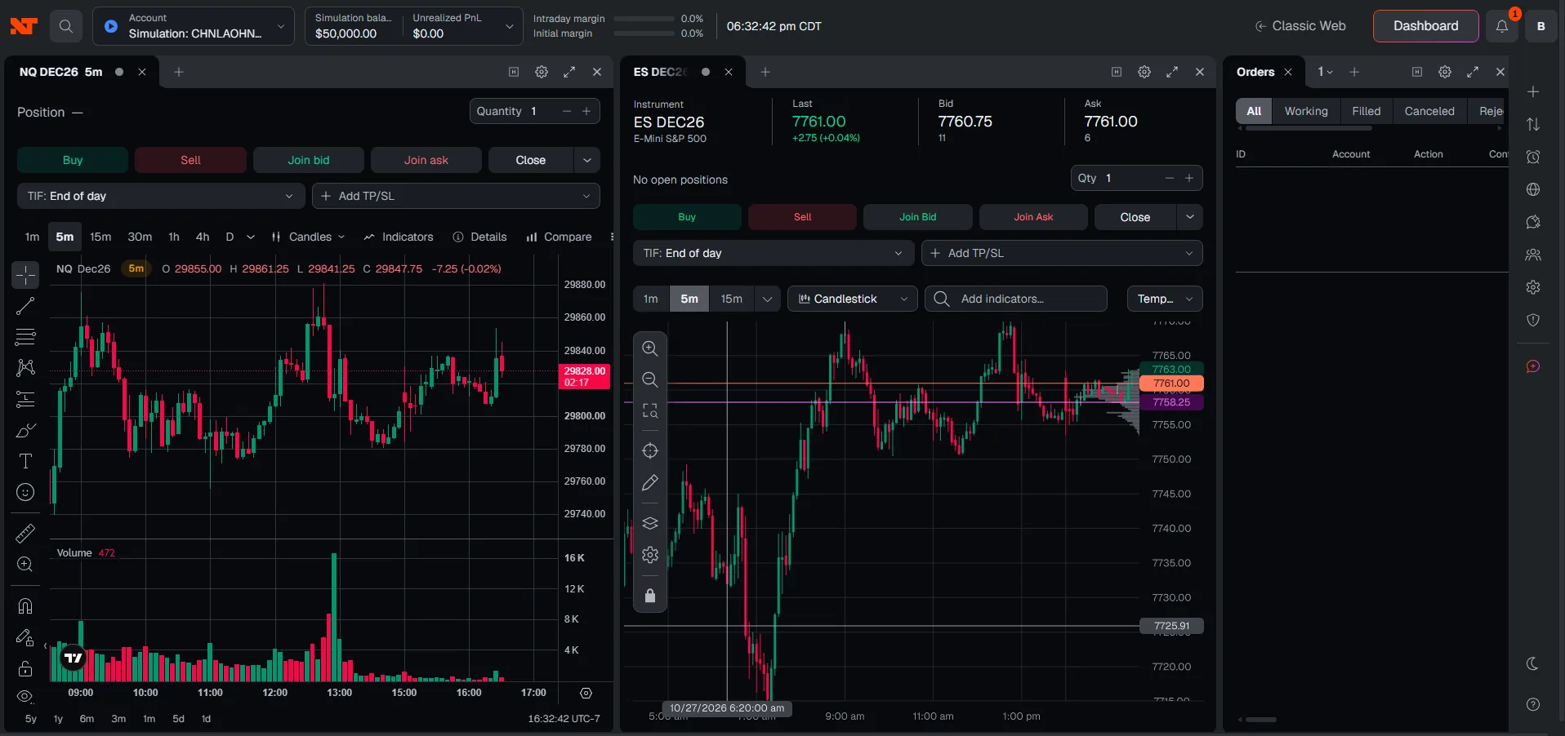Expand the NQ Close button arrow

click(x=587, y=160)
